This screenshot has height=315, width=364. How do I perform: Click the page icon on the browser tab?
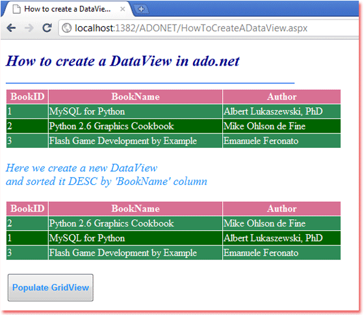tap(16, 9)
